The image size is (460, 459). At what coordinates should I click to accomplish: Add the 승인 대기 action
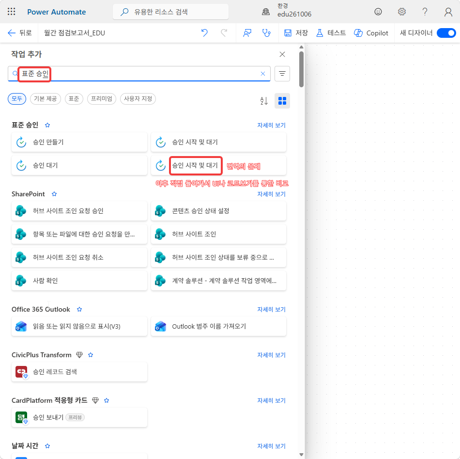pos(79,165)
